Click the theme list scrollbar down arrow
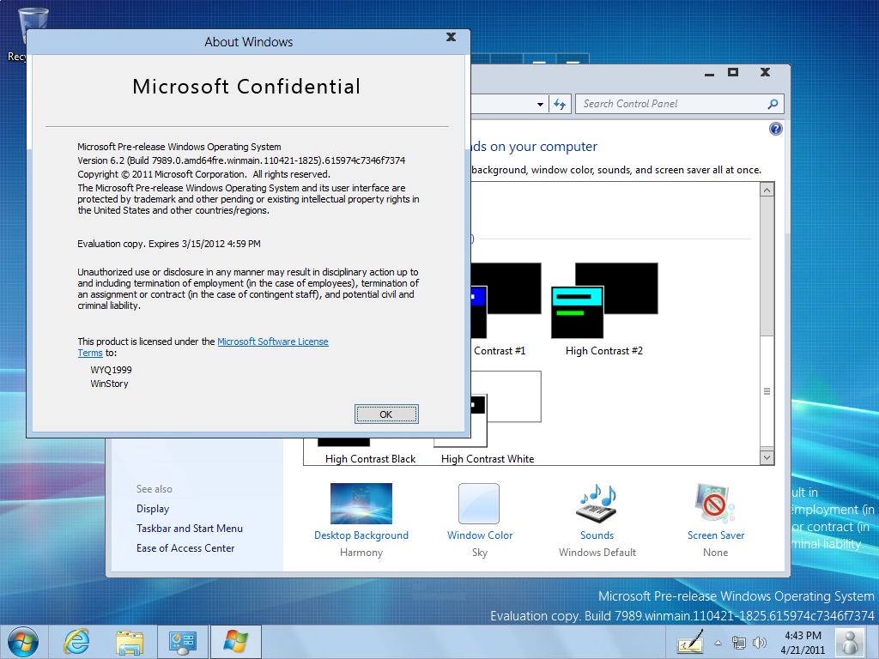The image size is (879, 659). [767, 458]
